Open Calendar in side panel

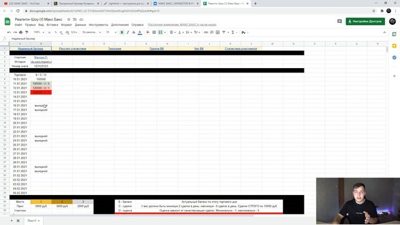[x=394, y=34]
